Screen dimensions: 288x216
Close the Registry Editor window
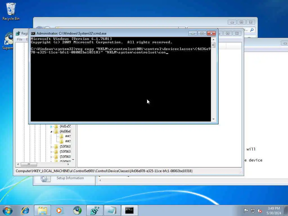[237, 33]
